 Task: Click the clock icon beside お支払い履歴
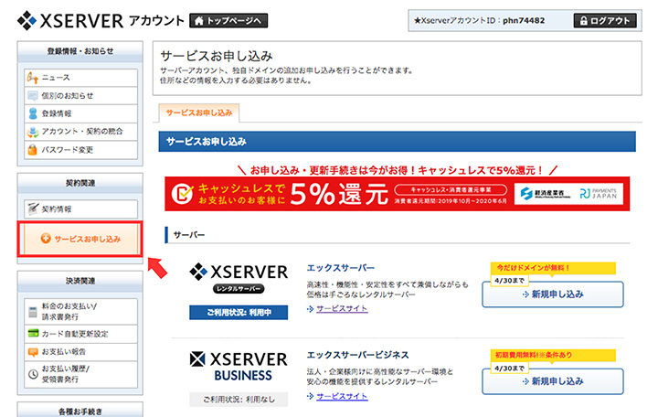tap(33, 374)
